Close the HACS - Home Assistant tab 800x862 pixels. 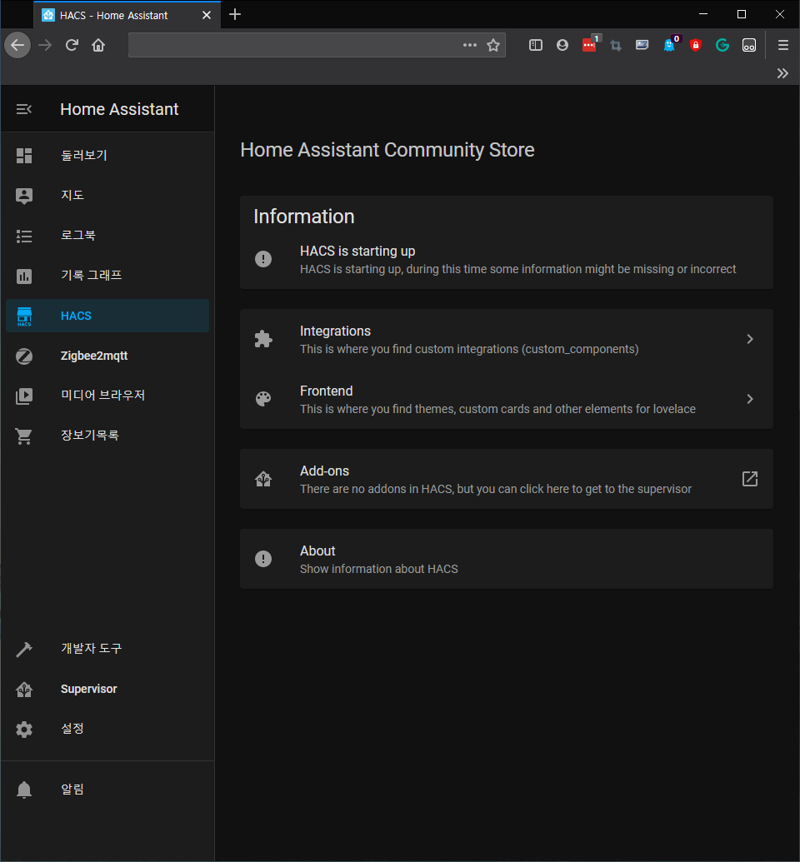click(x=207, y=15)
